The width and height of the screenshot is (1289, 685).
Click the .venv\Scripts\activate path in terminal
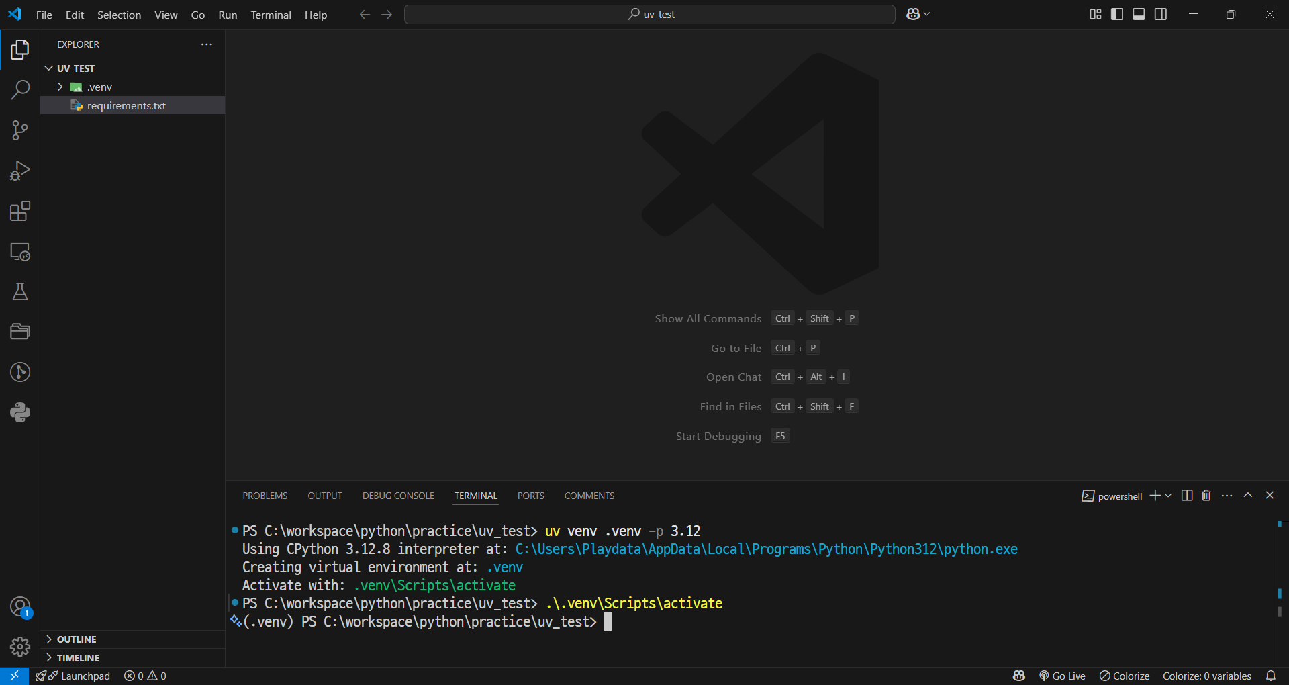click(x=434, y=586)
